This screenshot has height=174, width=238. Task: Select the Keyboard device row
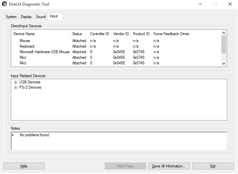(27, 46)
